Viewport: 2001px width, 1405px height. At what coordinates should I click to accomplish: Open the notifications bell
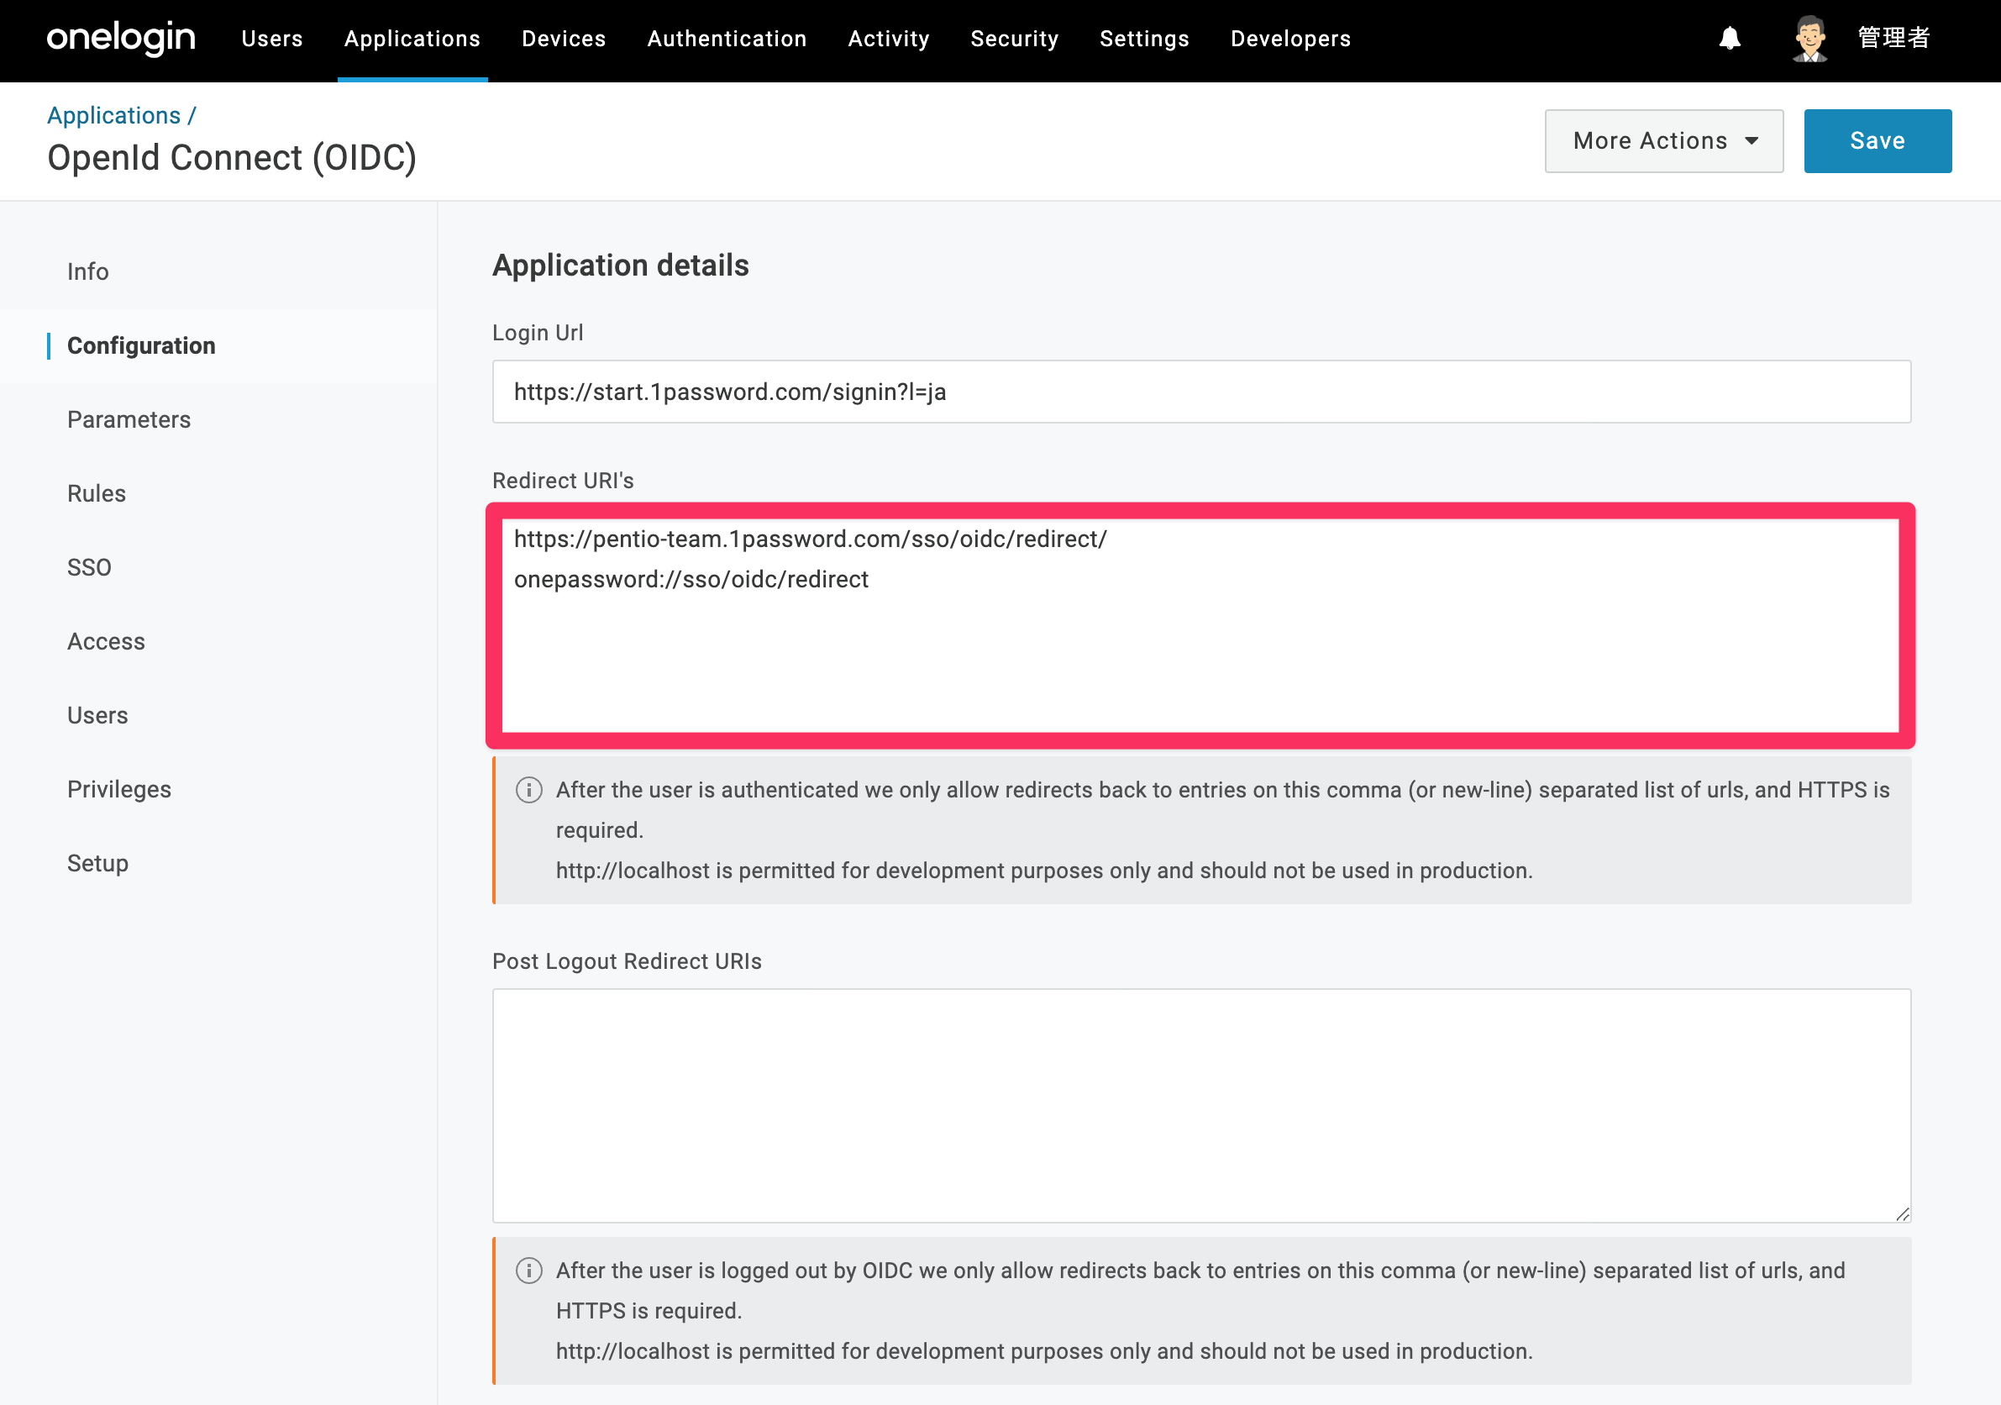point(1730,39)
